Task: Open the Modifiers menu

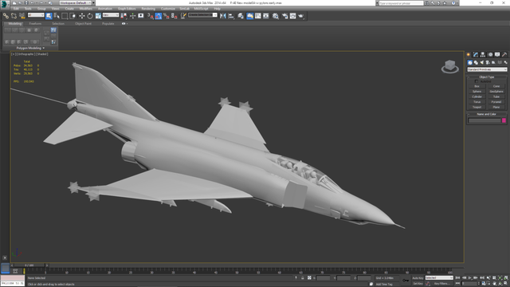Action: click(86, 9)
